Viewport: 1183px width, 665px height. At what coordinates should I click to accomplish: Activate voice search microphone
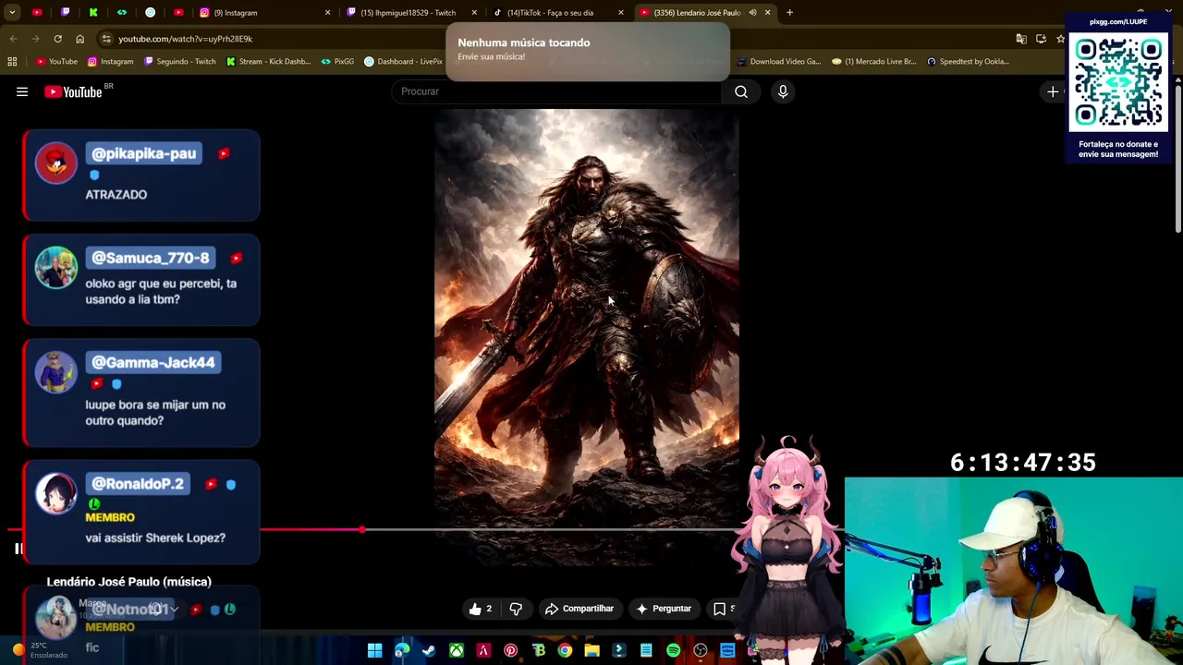(x=783, y=91)
